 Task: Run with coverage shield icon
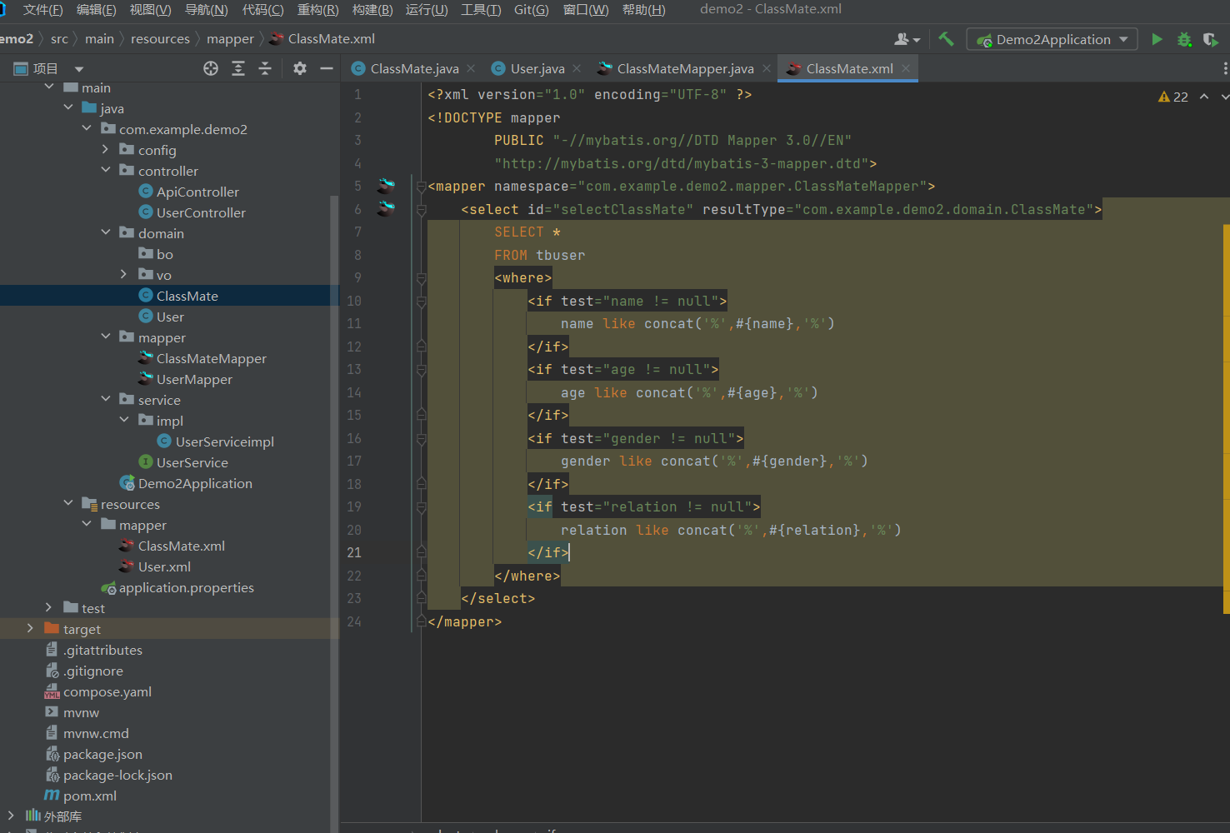1211,39
